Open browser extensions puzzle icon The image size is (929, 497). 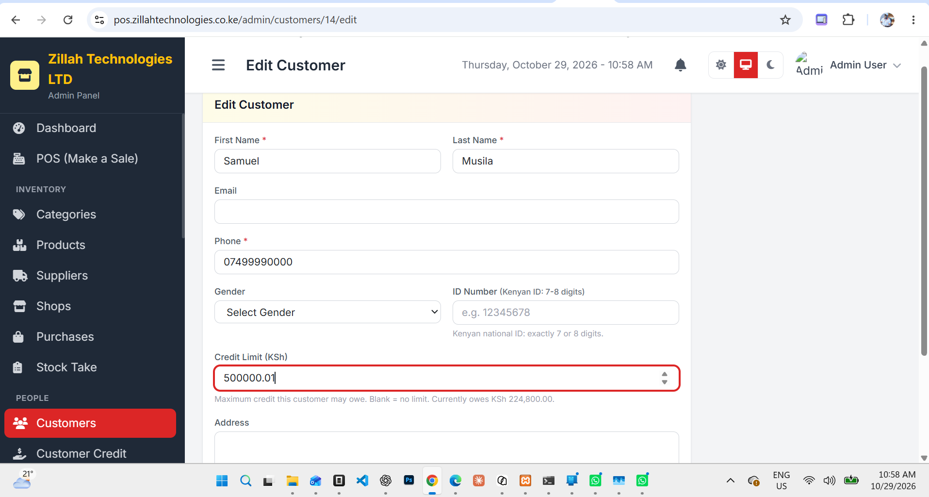tap(848, 20)
